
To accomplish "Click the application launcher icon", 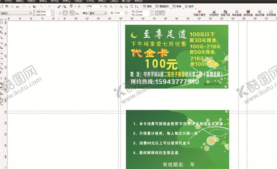I will (x=71, y=6).
